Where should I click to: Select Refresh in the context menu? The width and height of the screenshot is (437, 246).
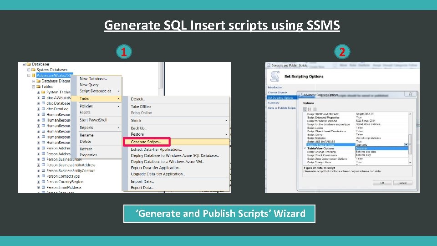86,149
